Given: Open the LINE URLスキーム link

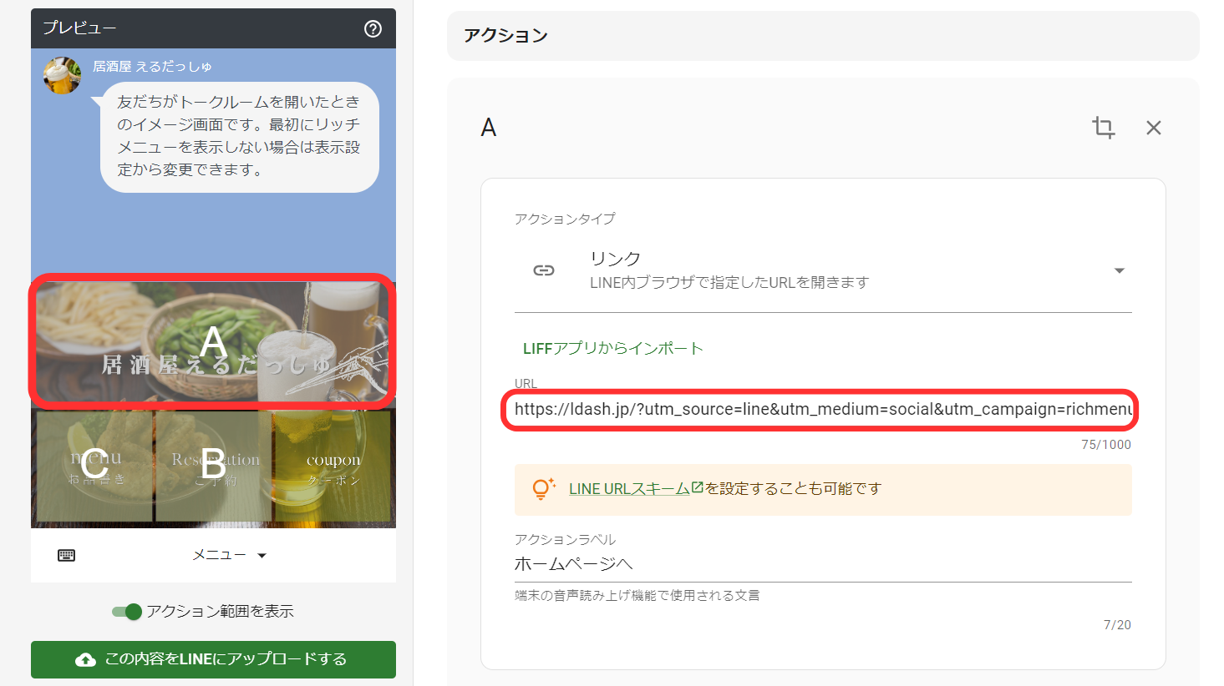Looking at the screenshot, I should 635,489.
